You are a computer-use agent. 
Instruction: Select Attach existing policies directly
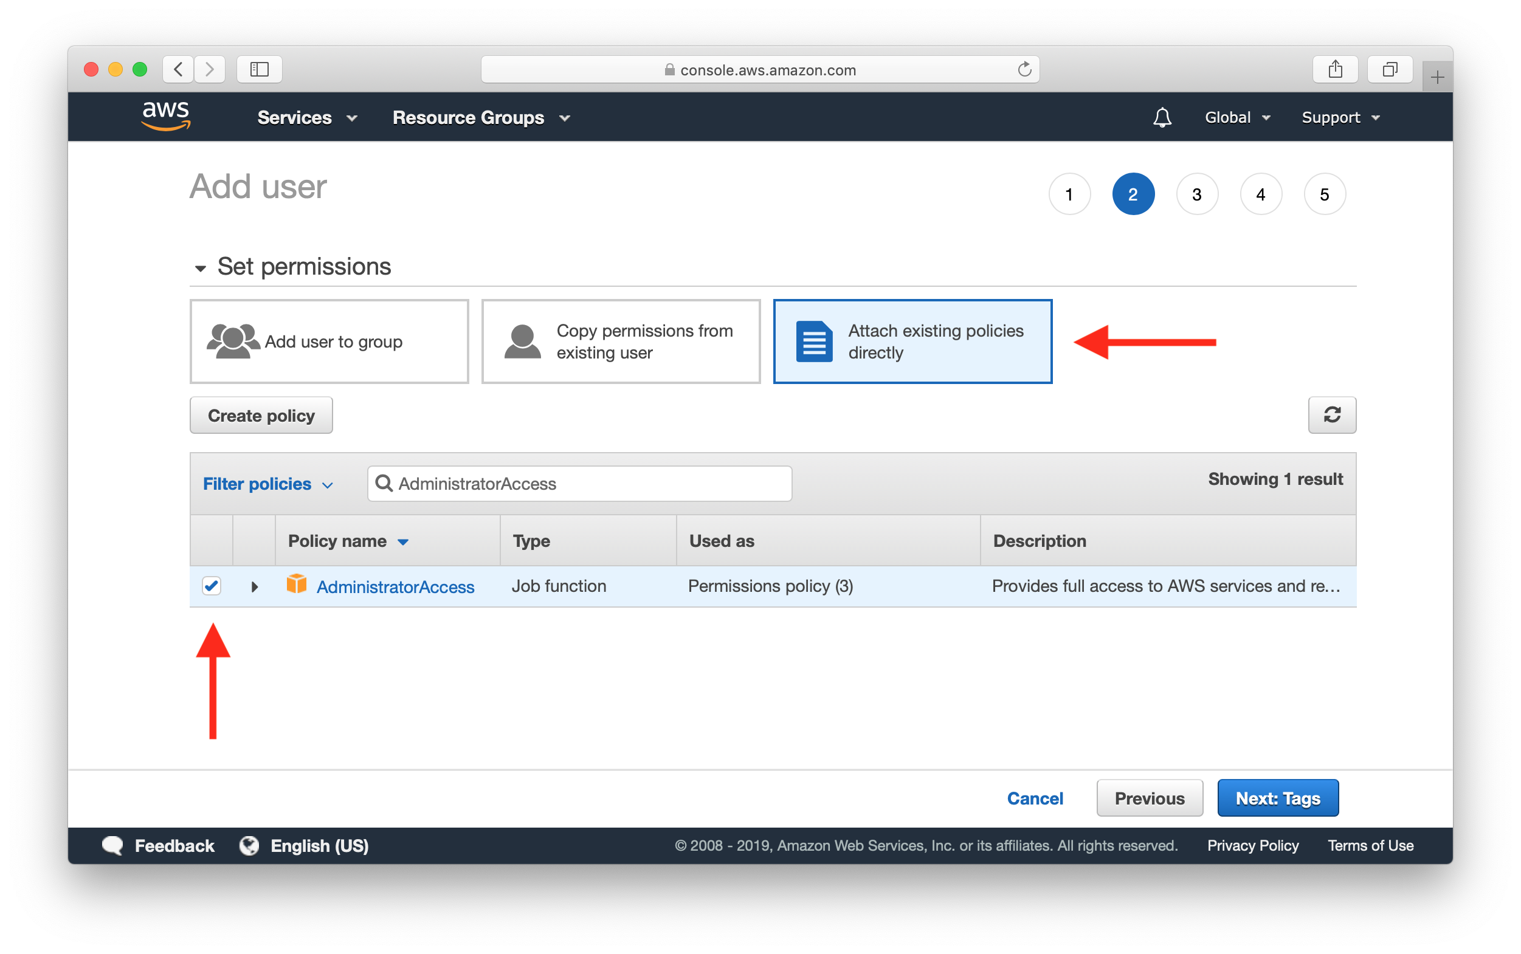pos(912,341)
